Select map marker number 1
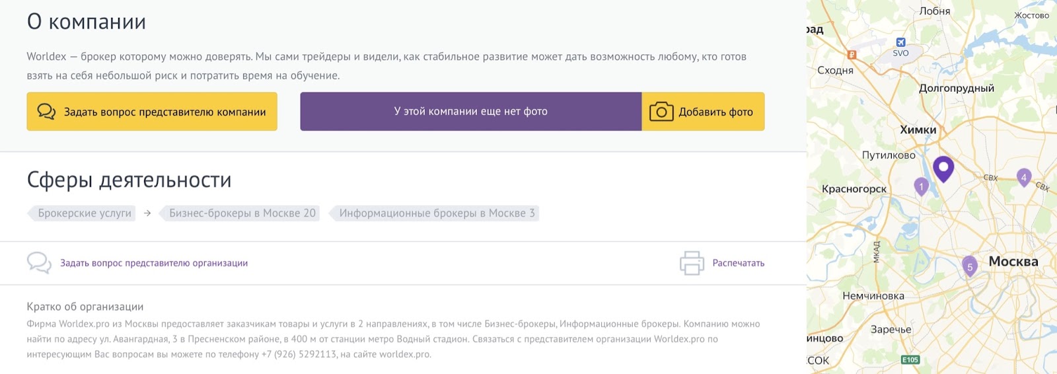Viewport: 1057px width, 374px height. coord(921,188)
